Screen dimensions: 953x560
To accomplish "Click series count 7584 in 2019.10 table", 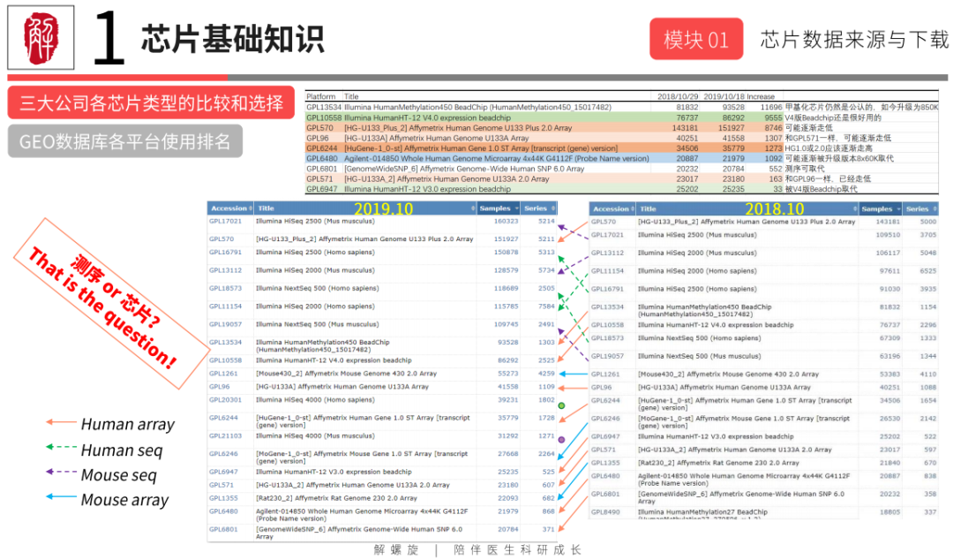I will [x=546, y=306].
